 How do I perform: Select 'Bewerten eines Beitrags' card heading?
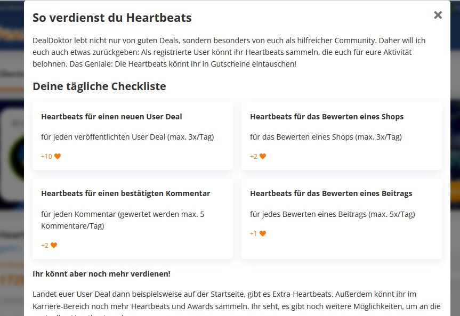point(331,193)
